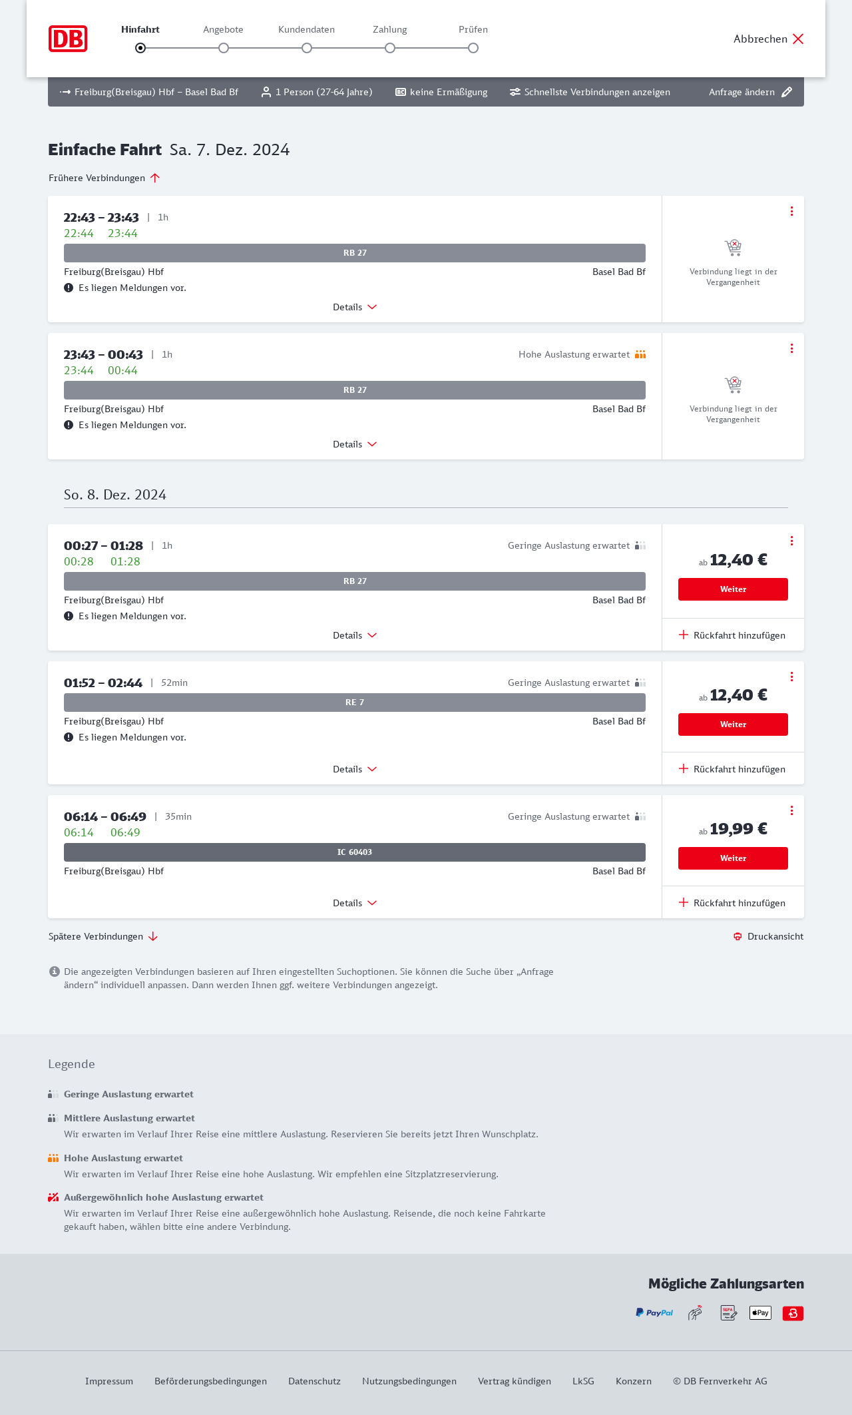The height and width of the screenshot is (1415, 852).
Task: Click the Abbrechen close X icon
Action: [x=798, y=39]
